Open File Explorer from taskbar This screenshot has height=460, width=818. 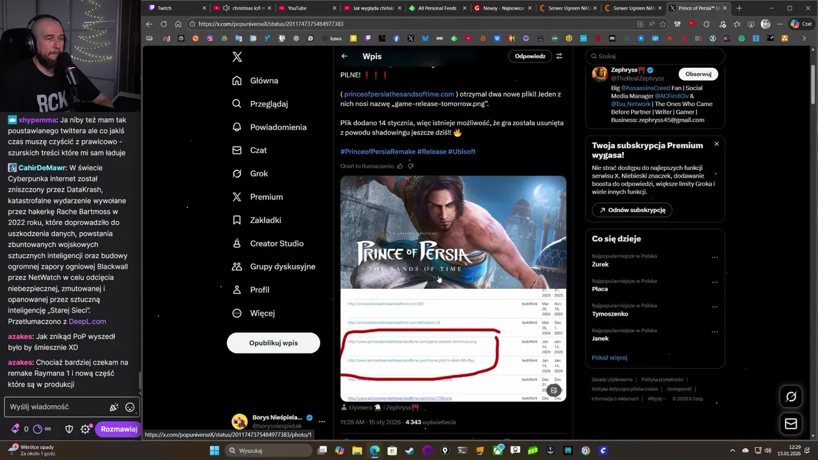(x=357, y=450)
